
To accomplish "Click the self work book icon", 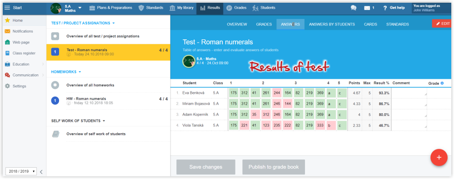I will [55, 134].
